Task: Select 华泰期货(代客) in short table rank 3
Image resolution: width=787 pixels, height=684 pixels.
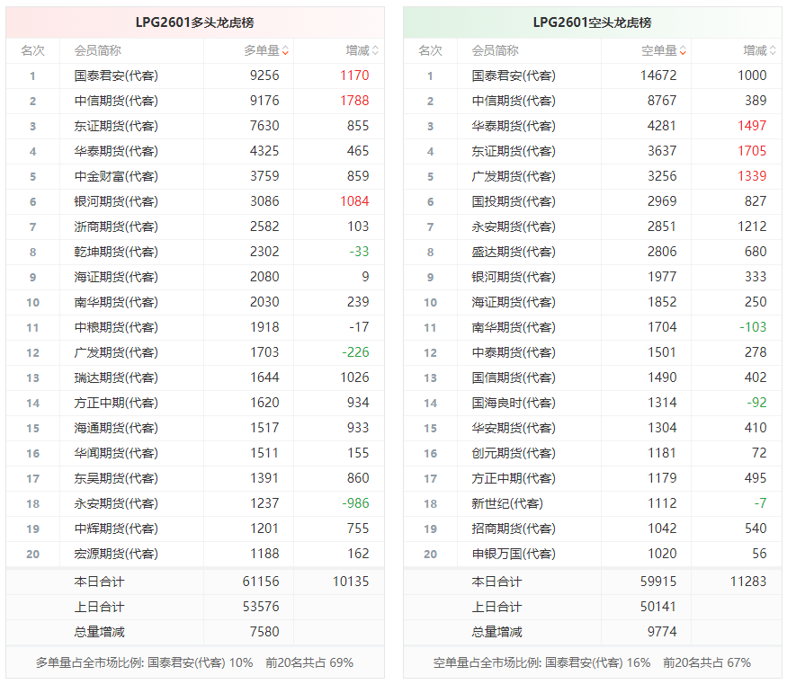Action: click(x=514, y=126)
